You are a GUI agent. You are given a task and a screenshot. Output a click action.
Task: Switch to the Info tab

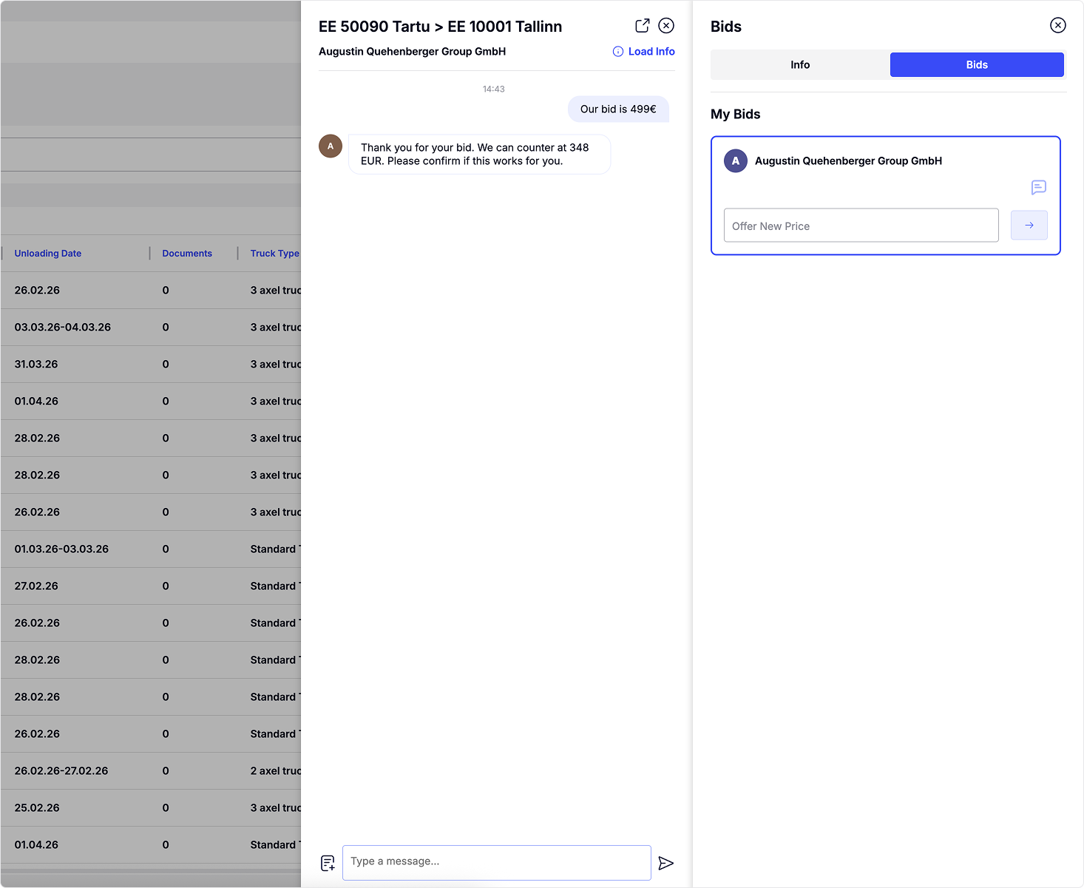(x=800, y=65)
